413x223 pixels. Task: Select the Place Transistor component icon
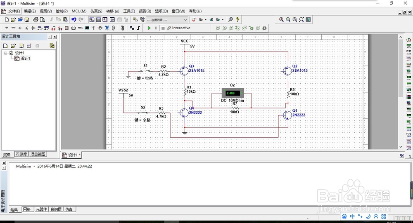[26, 28]
